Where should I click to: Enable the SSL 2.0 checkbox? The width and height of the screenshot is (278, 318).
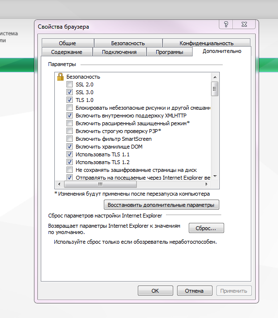coord(69,84)
